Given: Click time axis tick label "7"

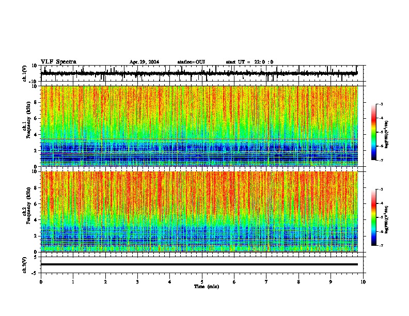Looking at the screenshot, I should (266, 282).
